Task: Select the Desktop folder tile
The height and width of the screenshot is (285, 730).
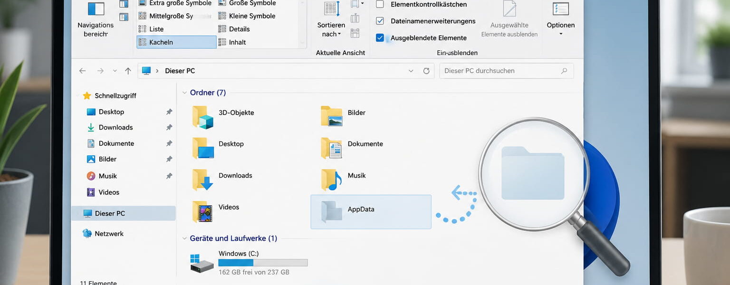Action: tap(218, 147)
